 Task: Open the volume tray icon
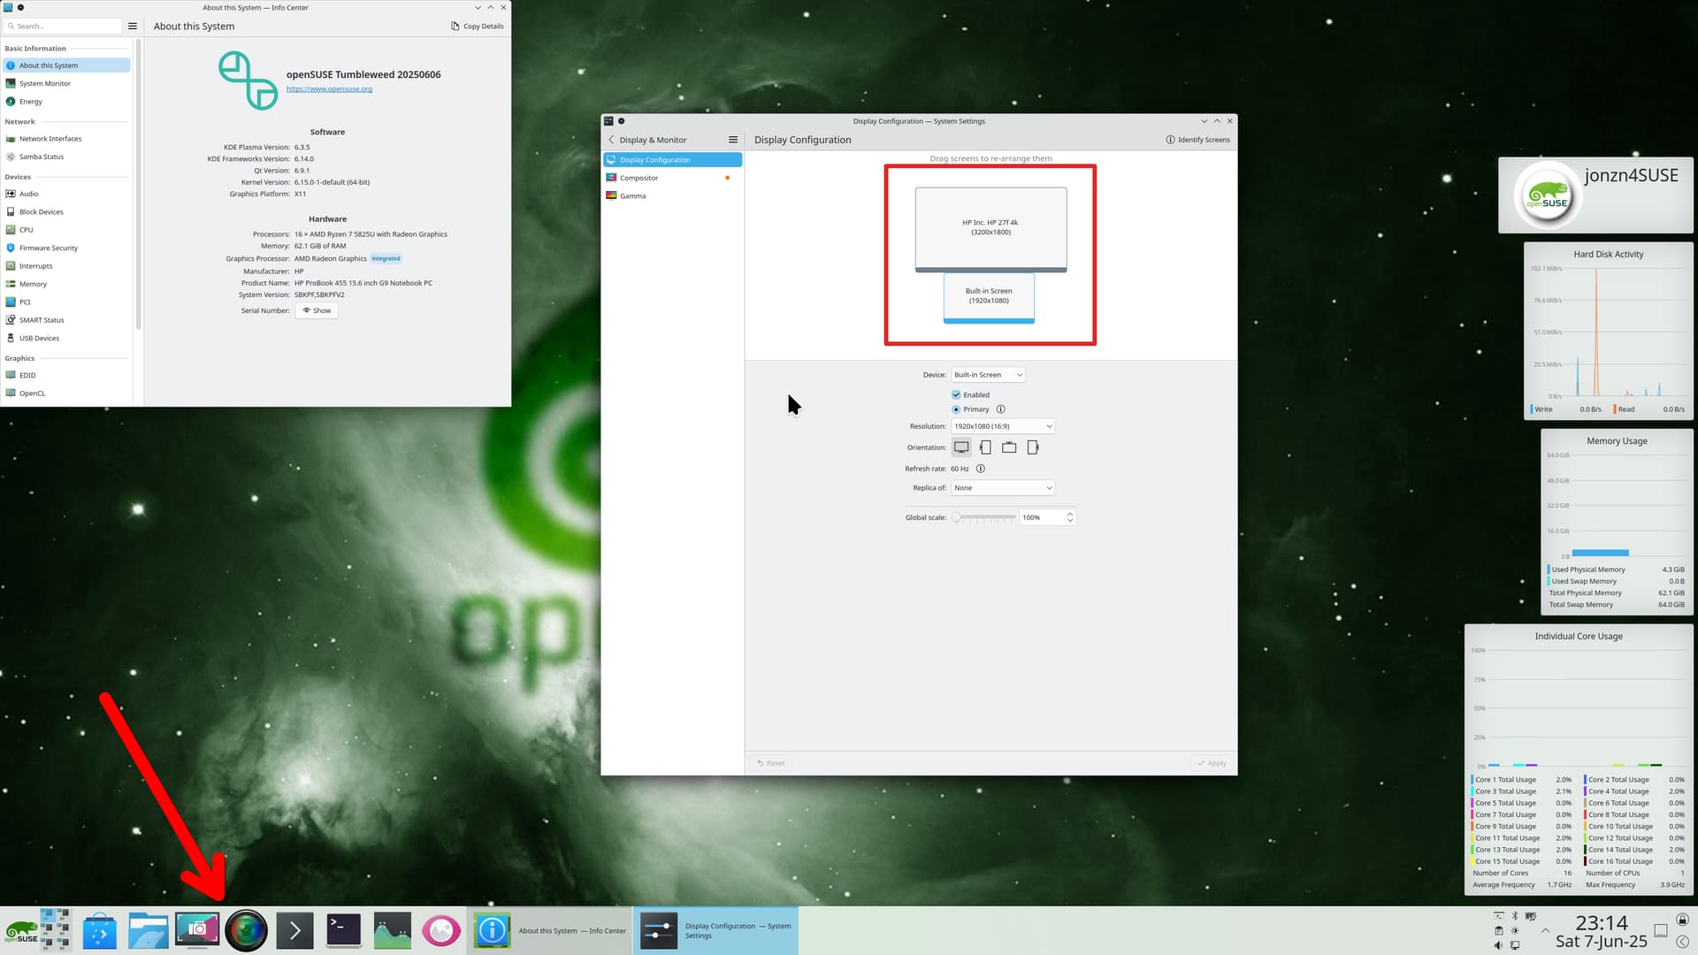[x=1498, y=945]
